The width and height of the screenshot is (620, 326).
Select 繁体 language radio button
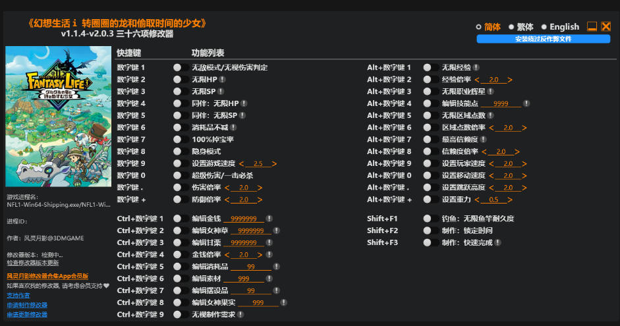pyautogui.click(x=511, y=27)
